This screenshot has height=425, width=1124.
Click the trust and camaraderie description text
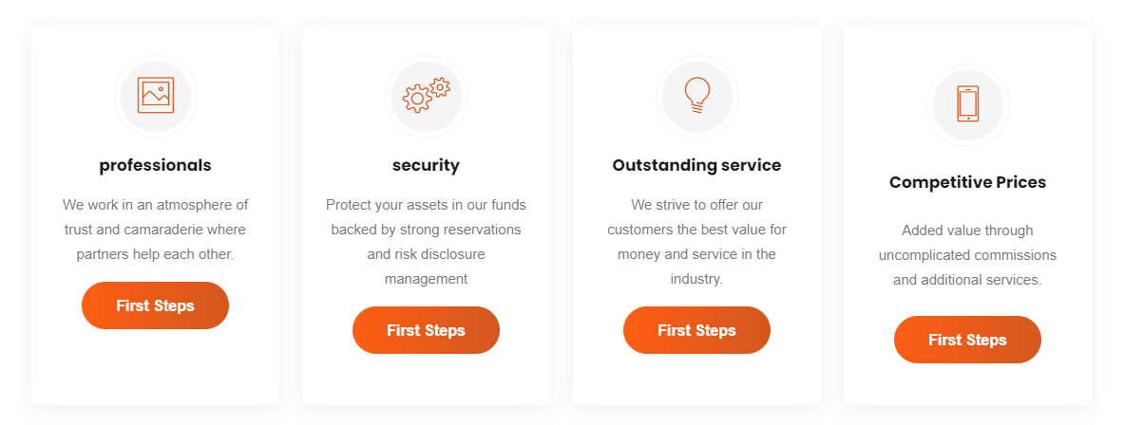click(156, 230)
